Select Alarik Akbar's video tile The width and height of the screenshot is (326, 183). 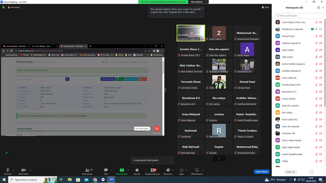[x=247, y=49]
